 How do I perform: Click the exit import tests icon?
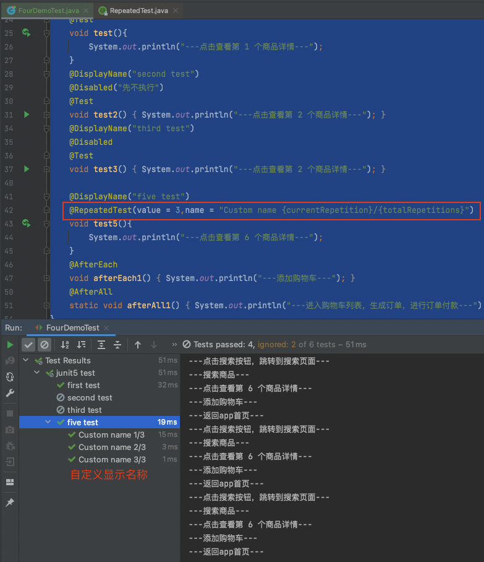point(10,462)
